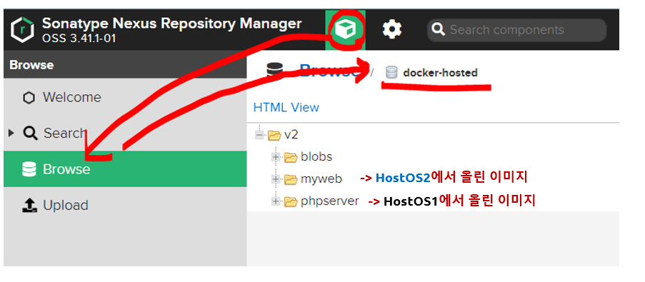The image size is (645, 282).
Task: Select the phpserver tree item
Action: click(329, 201)
